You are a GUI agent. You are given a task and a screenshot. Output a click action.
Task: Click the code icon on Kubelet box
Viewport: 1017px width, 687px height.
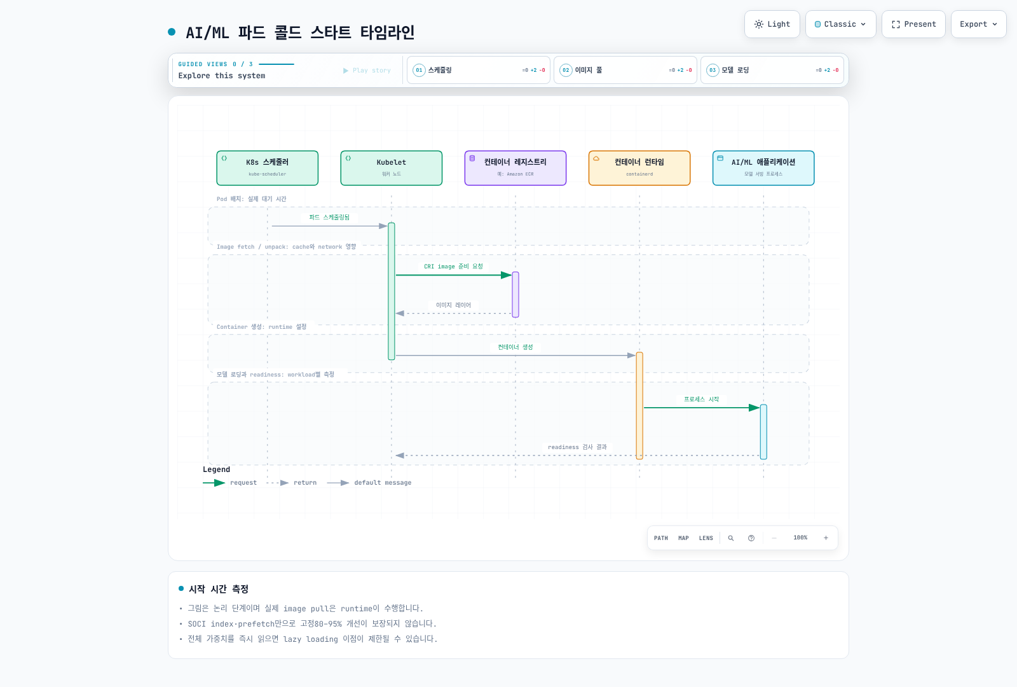(348, 158)
